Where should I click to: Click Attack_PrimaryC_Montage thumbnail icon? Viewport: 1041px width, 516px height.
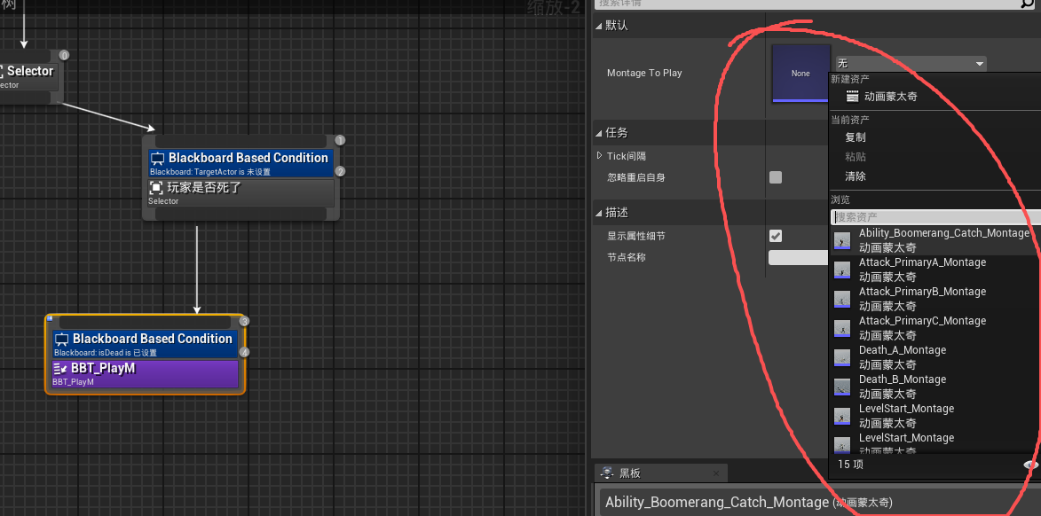point(842,328)
